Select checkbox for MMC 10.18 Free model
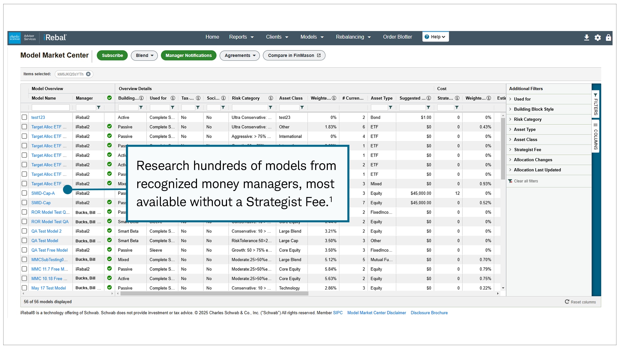 (x=24, y=279)
